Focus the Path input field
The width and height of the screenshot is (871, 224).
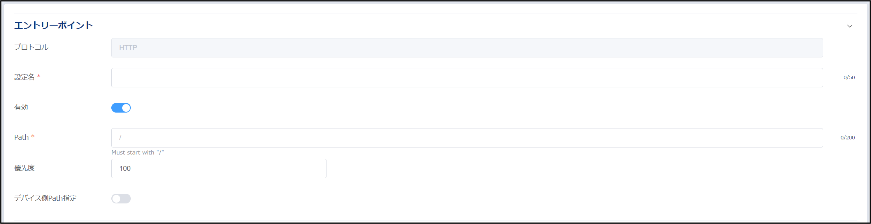[467, 138]
